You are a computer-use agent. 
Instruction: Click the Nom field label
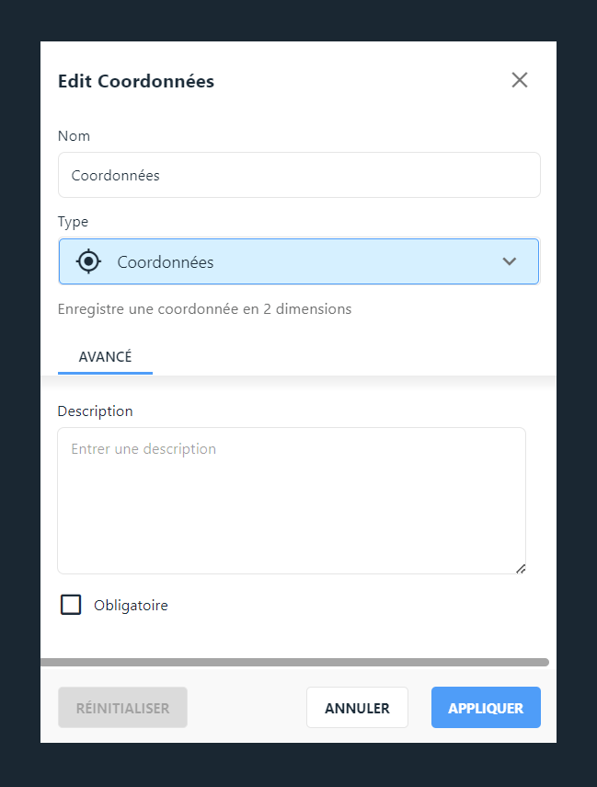click(x=74, y=136)
